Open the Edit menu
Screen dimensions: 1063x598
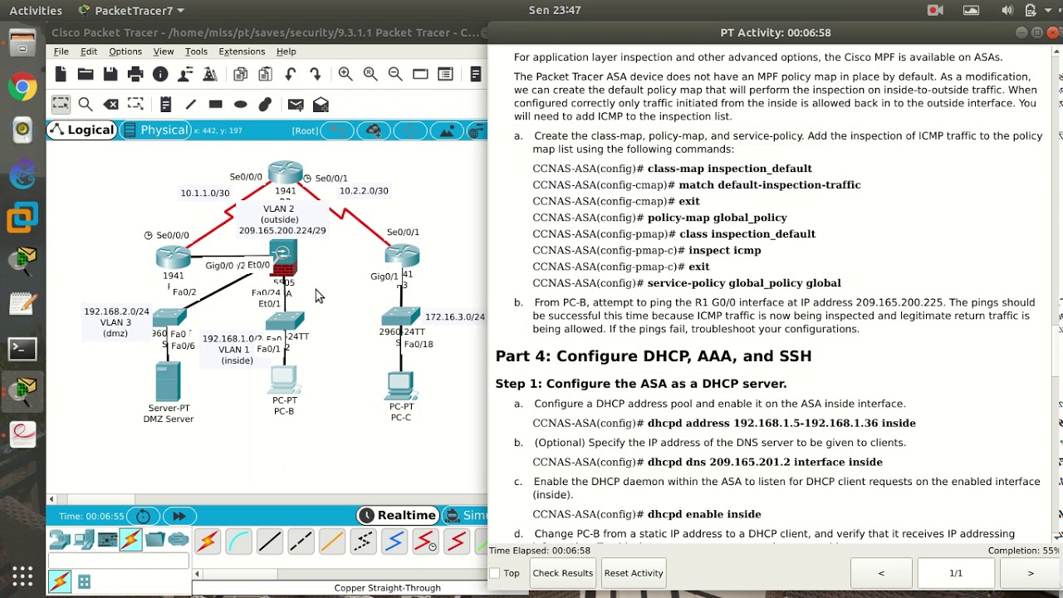click(x=89, y=51)
